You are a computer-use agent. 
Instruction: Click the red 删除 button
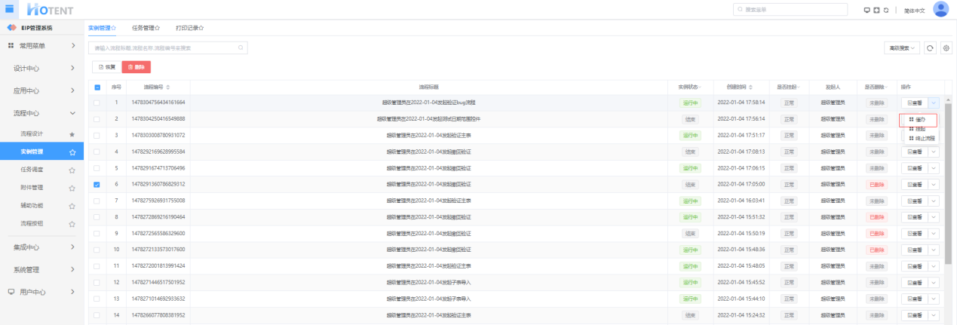coord(136,67)
